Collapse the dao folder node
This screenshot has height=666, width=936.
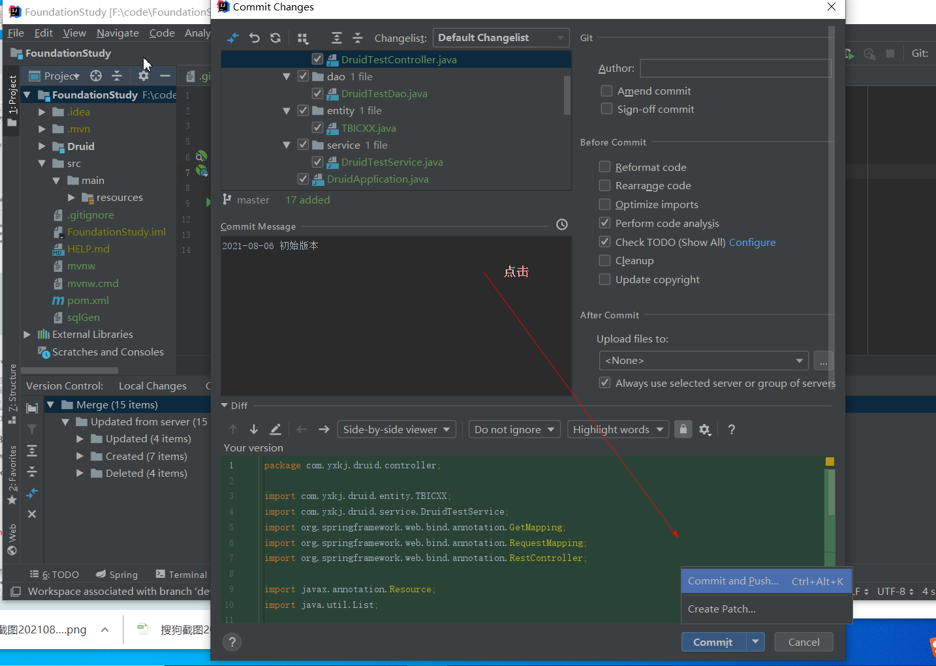click(x=287, y=76)
